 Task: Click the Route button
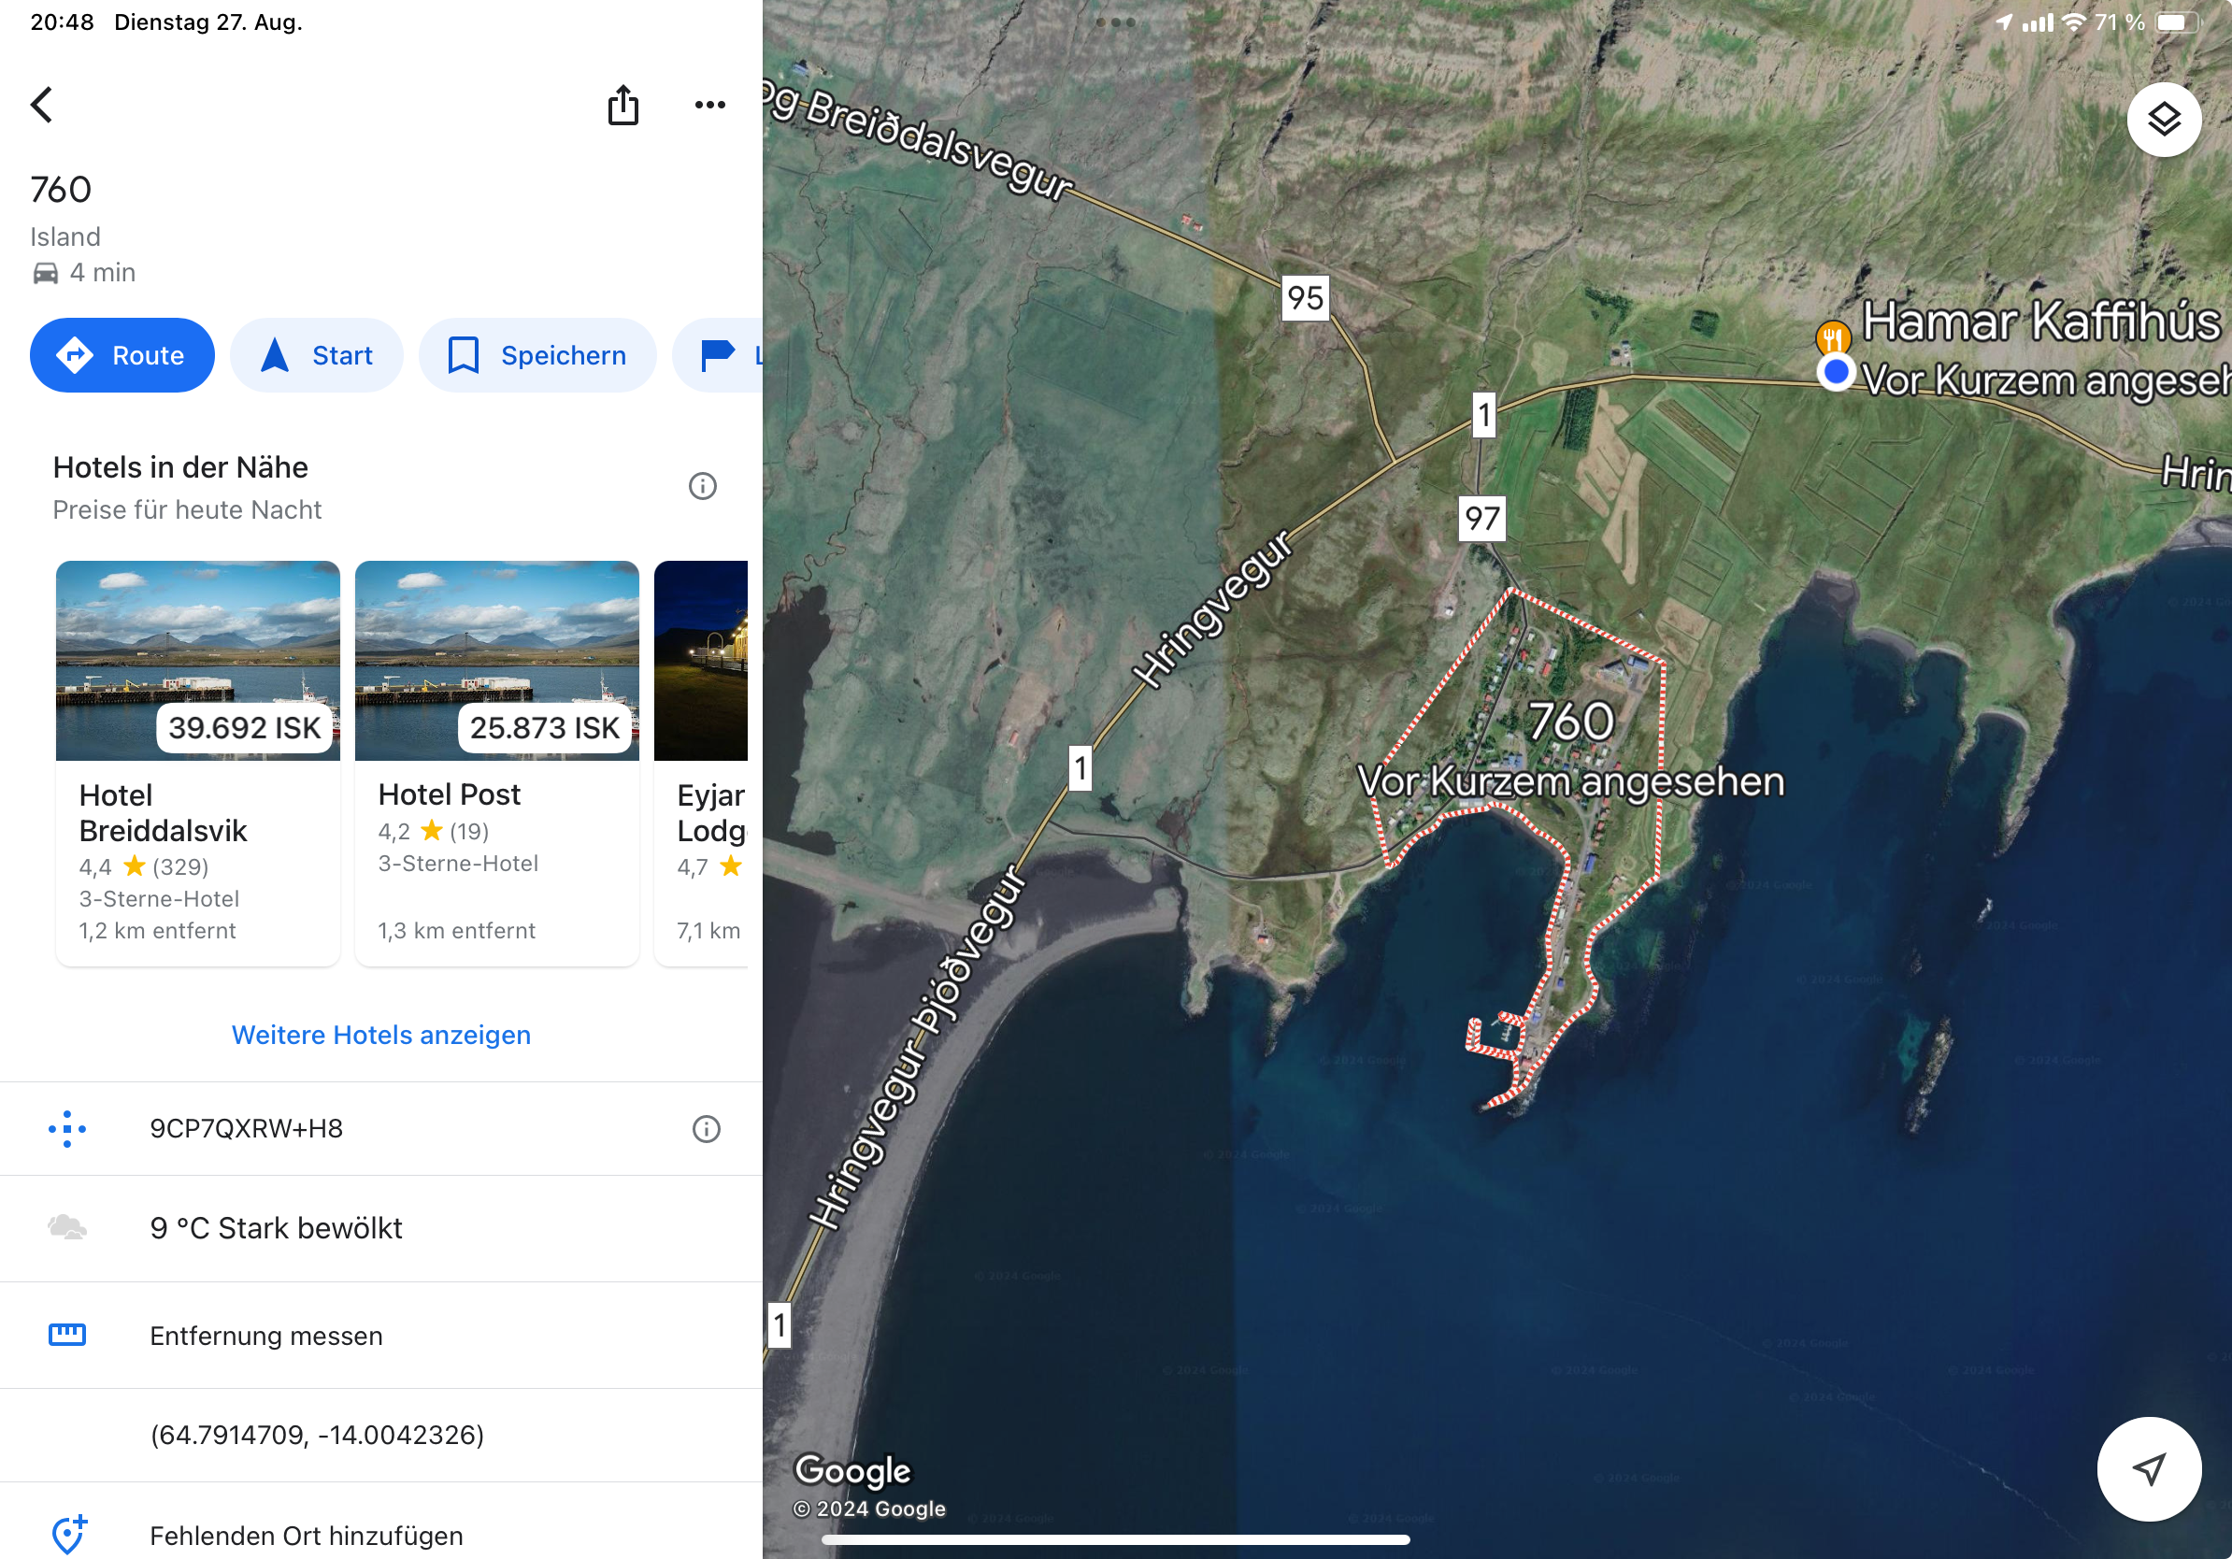tap(122, 356)
